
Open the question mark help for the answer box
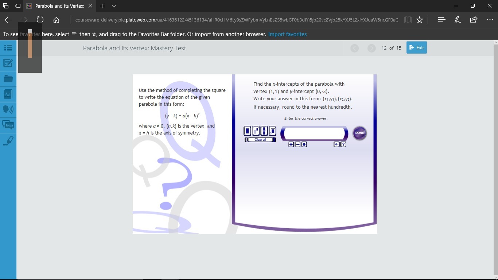(343, 144)
